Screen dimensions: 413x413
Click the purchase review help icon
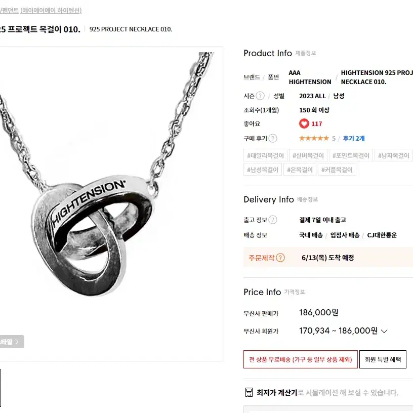[273, 138]
